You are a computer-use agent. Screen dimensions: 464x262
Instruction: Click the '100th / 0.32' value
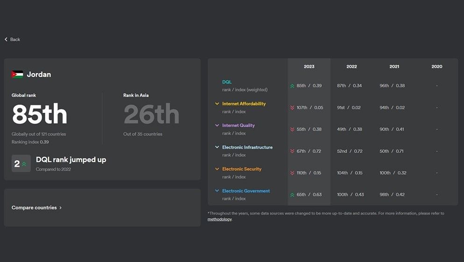click(x=393, y=173)
